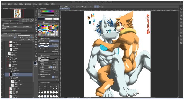Select the Fill bucket tool

(36, 44)
